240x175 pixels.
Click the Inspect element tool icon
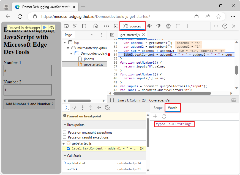pos(66,26)
